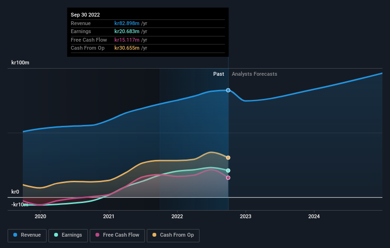Click the kr0 y-axis label
Image resolution: width=390 pixels, height=248 pixels.
pyautogui.click(x=15, y=192)
